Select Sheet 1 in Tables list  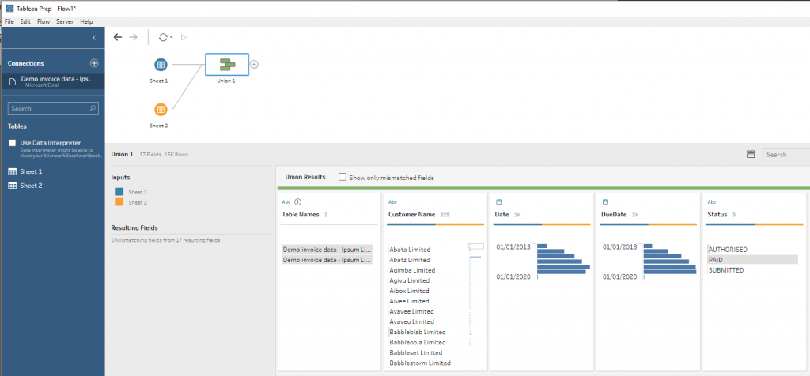[x=32, y=171]
